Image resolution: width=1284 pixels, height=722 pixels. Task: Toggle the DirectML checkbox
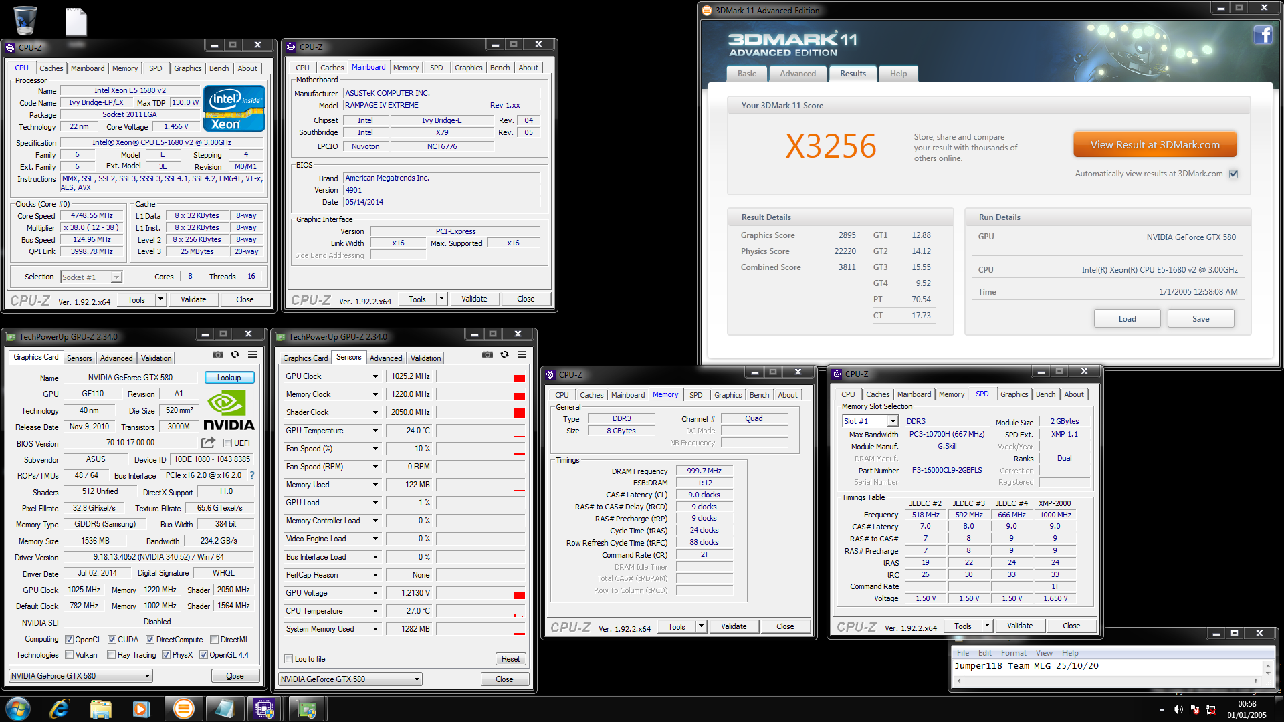pyautogui.click(x=214, y=640)
